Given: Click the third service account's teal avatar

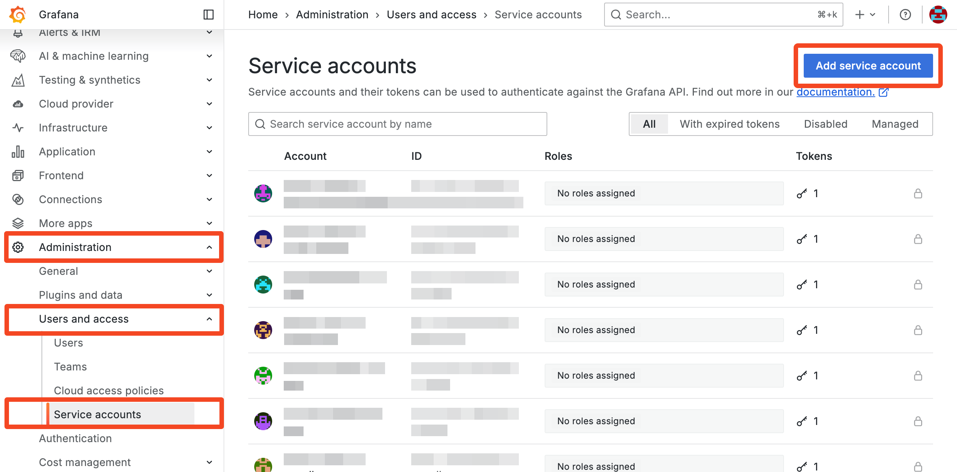Looking at the screenshot, I should point(263,285).
